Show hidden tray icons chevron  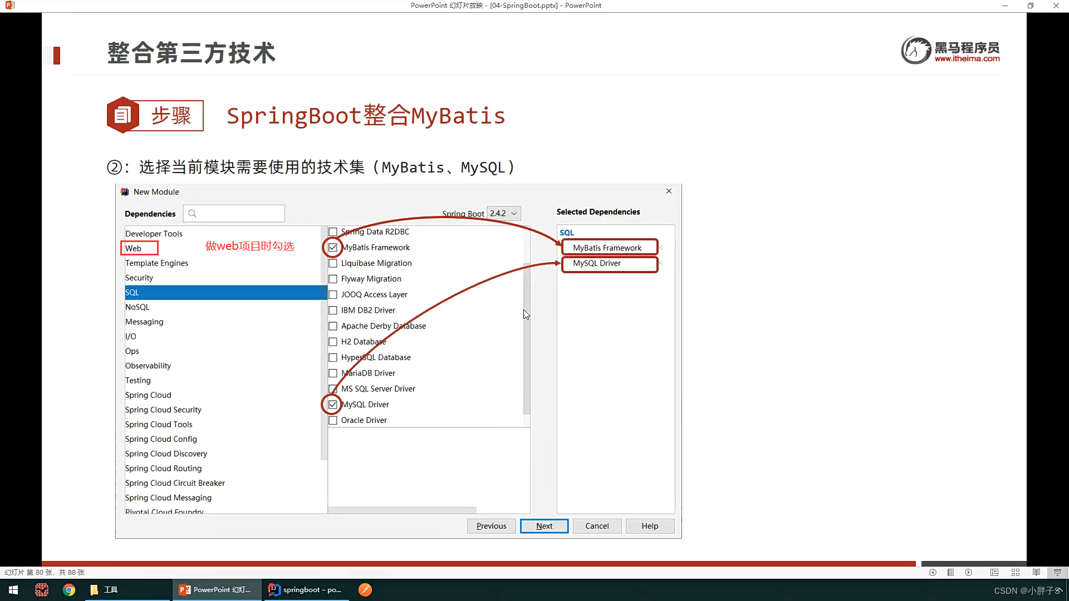[1060, 590]
